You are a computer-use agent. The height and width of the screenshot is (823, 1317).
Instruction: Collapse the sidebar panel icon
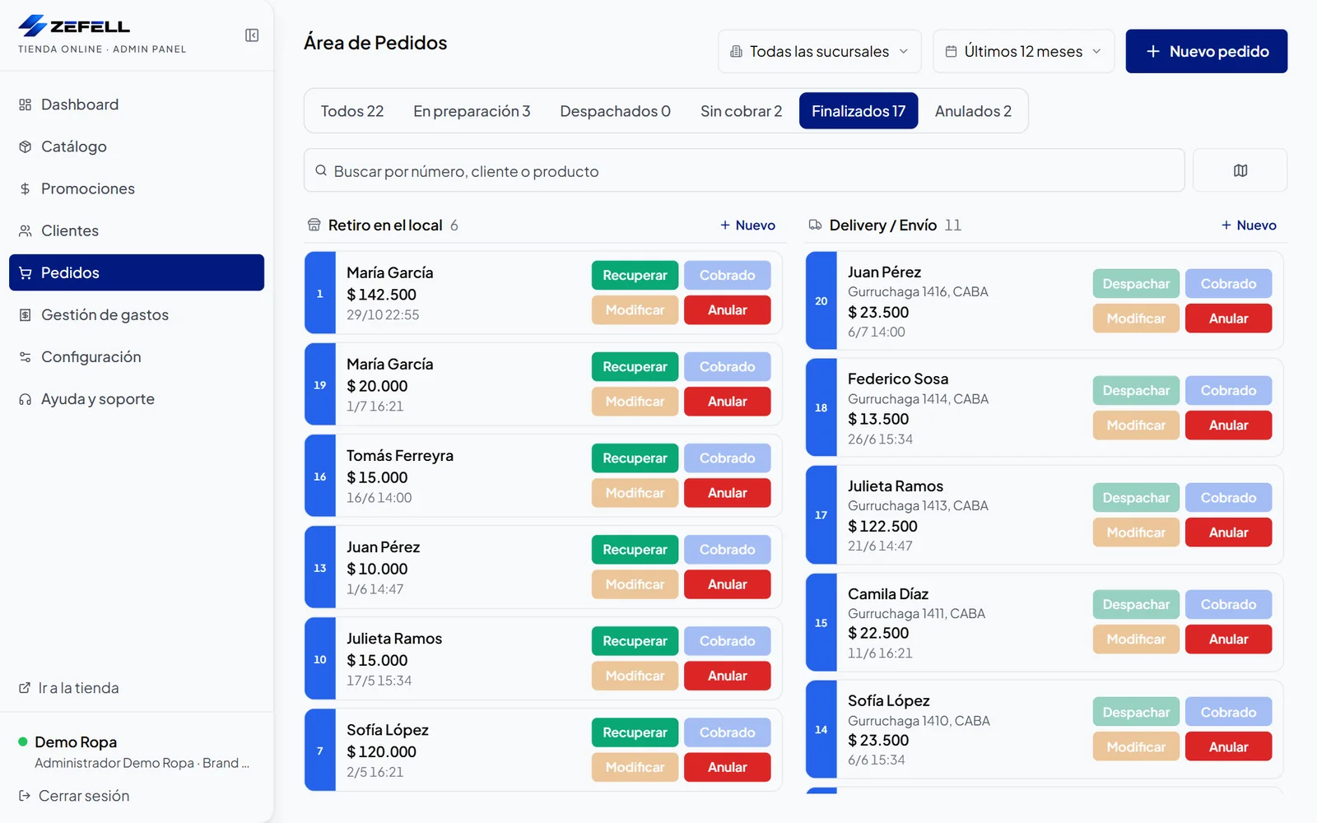[x=252, y=35]
